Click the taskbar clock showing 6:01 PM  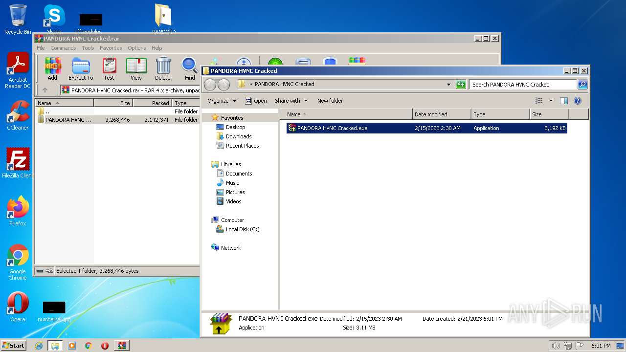pos(601,346)
